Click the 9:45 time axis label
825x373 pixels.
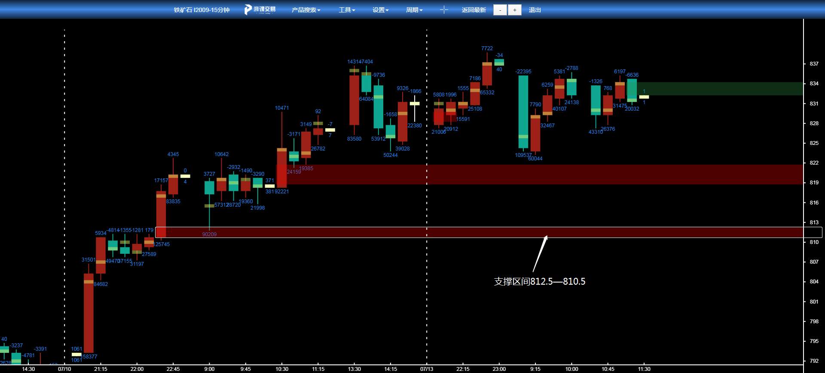pos(246,369)
